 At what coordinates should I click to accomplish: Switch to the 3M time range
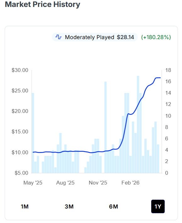point(69,207)
